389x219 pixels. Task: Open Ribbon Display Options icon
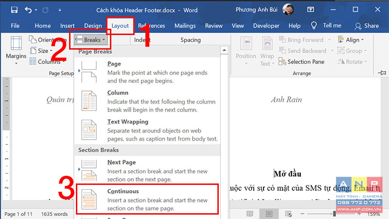coord(310,9)
